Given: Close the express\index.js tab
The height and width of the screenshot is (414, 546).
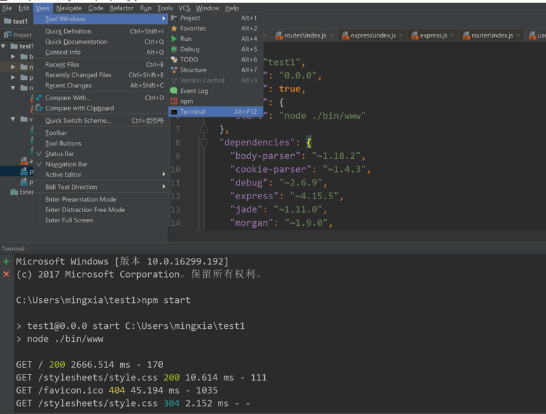Looking at the screenshot, I should pyautogui.click(x=401, y=35).
